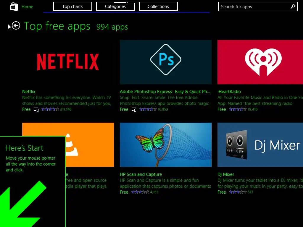303x227 pixels.
Task: Click the Free label under HP Scan and Capture
Action: pos(124,192)
